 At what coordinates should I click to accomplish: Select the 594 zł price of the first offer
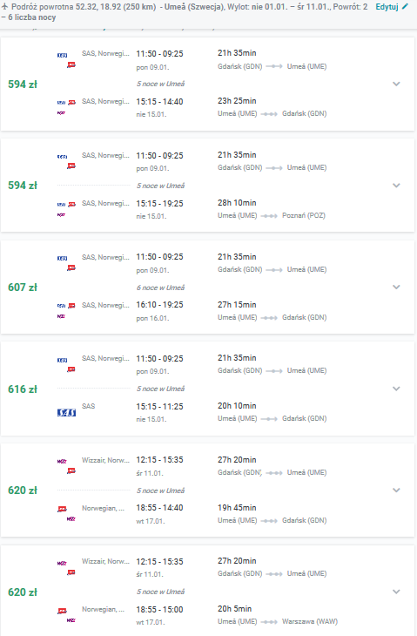pos(23,85)
